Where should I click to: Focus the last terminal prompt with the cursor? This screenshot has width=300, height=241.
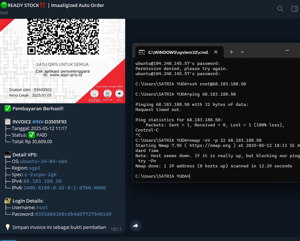pos(163,176)
